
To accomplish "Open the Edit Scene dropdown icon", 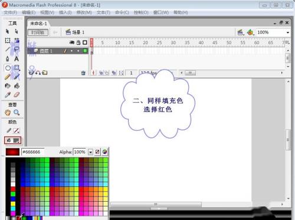I will click(x=240, y=32).
